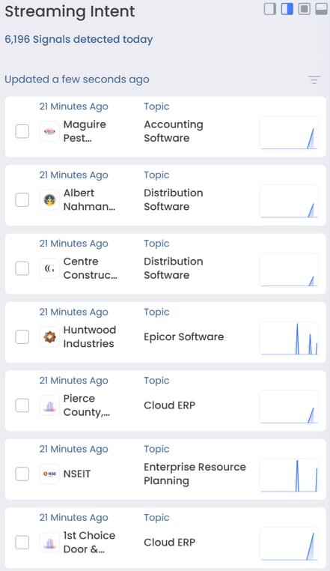
Task: Open the filter lines icon
Action: point(314,79)
